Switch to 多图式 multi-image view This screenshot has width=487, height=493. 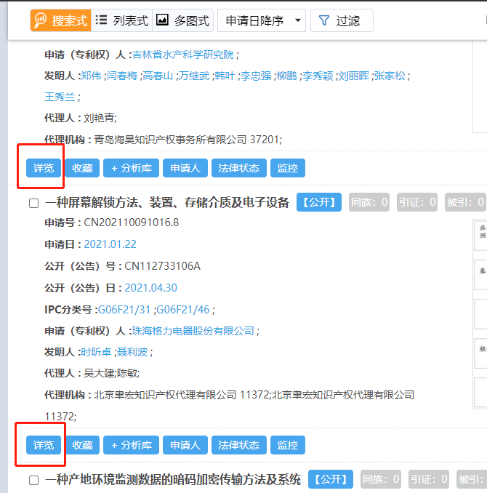tap(182, 20)
